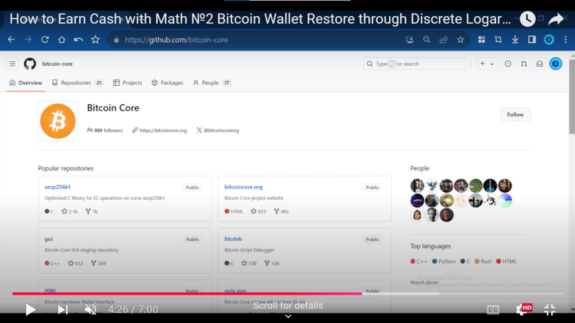
Task: Bookmark page with star left of address bar
Action: pos(95,39)
